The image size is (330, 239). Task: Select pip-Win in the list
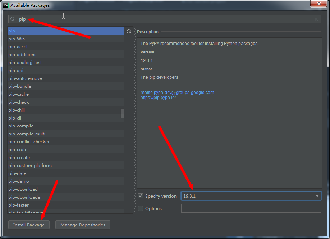[x=66, y=39]
